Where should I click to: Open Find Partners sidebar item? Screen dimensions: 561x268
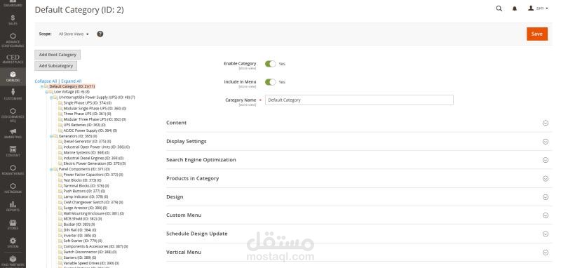(13, 261)
